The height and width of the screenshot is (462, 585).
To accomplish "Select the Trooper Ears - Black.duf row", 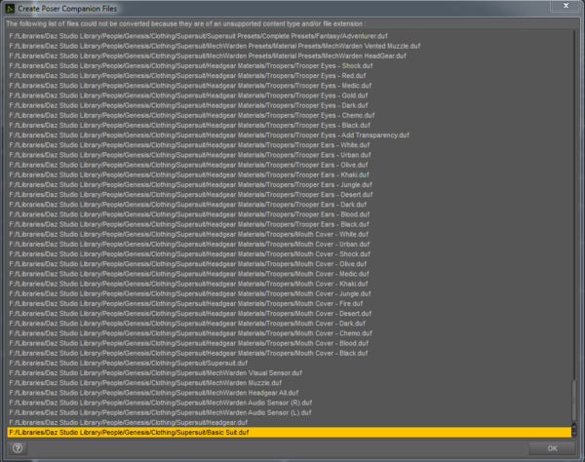I will [x=290, y=224].
